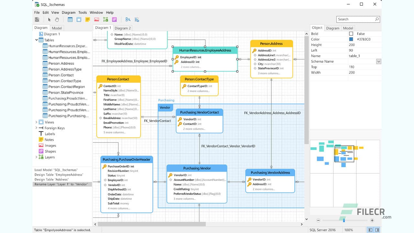Toggle the Bold checkbox
Screen dimensions: 414x233
coord(351,34)
